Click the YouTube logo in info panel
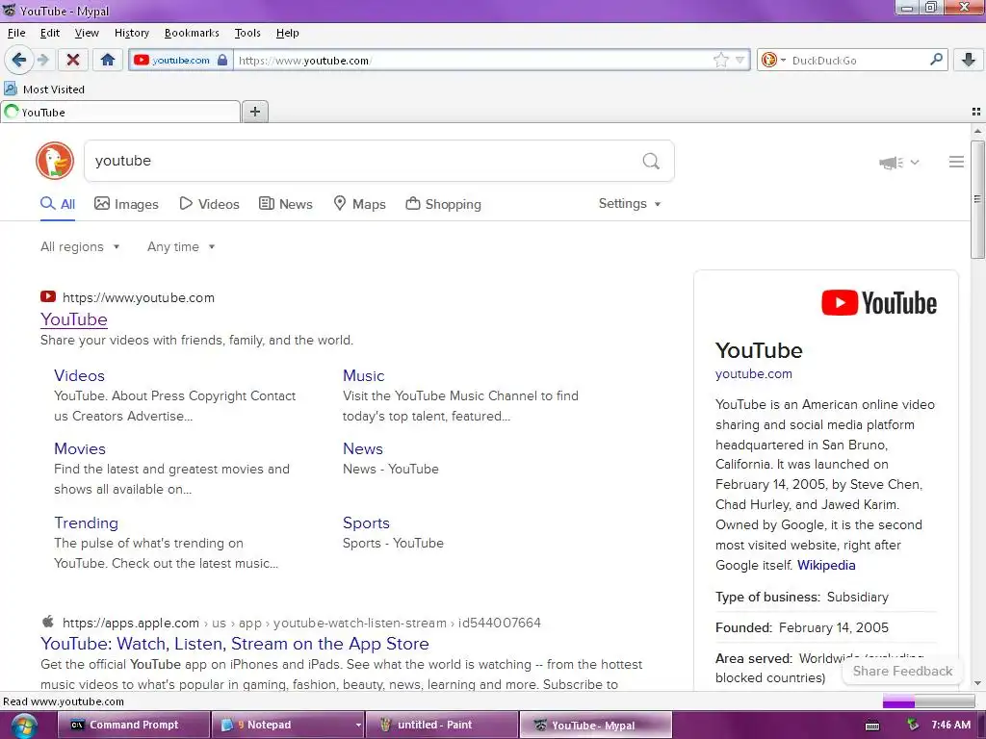Screen dimensions: 986x739 coord(878,303)
